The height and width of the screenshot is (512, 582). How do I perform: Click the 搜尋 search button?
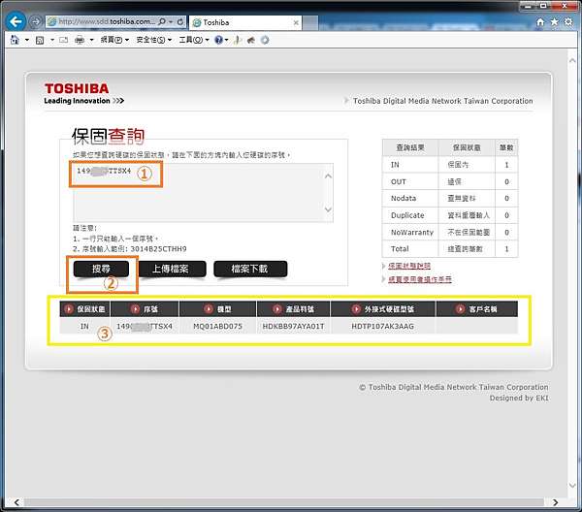coord(101,269)
